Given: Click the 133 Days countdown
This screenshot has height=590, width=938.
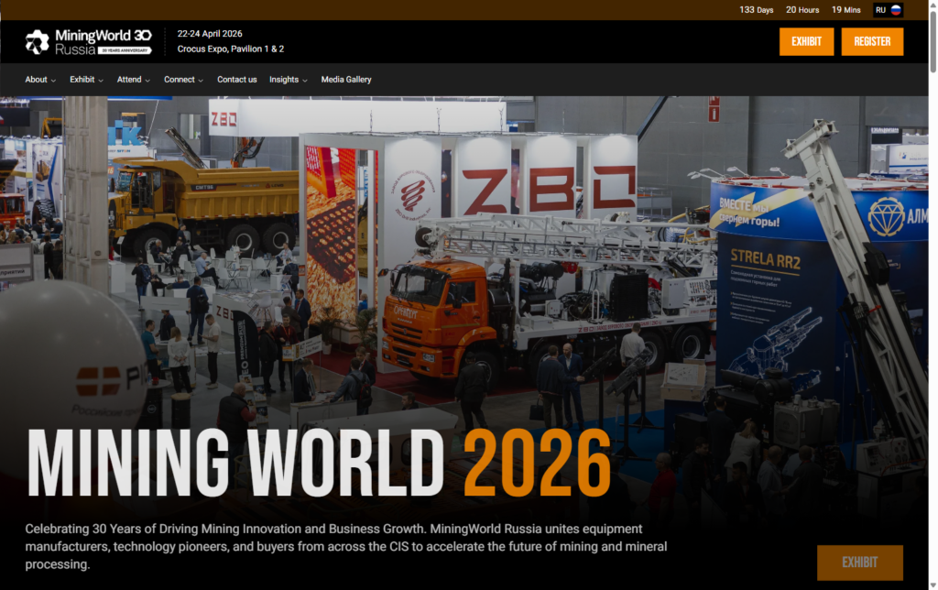Looking at the screenshot, I should coord(757,10).
